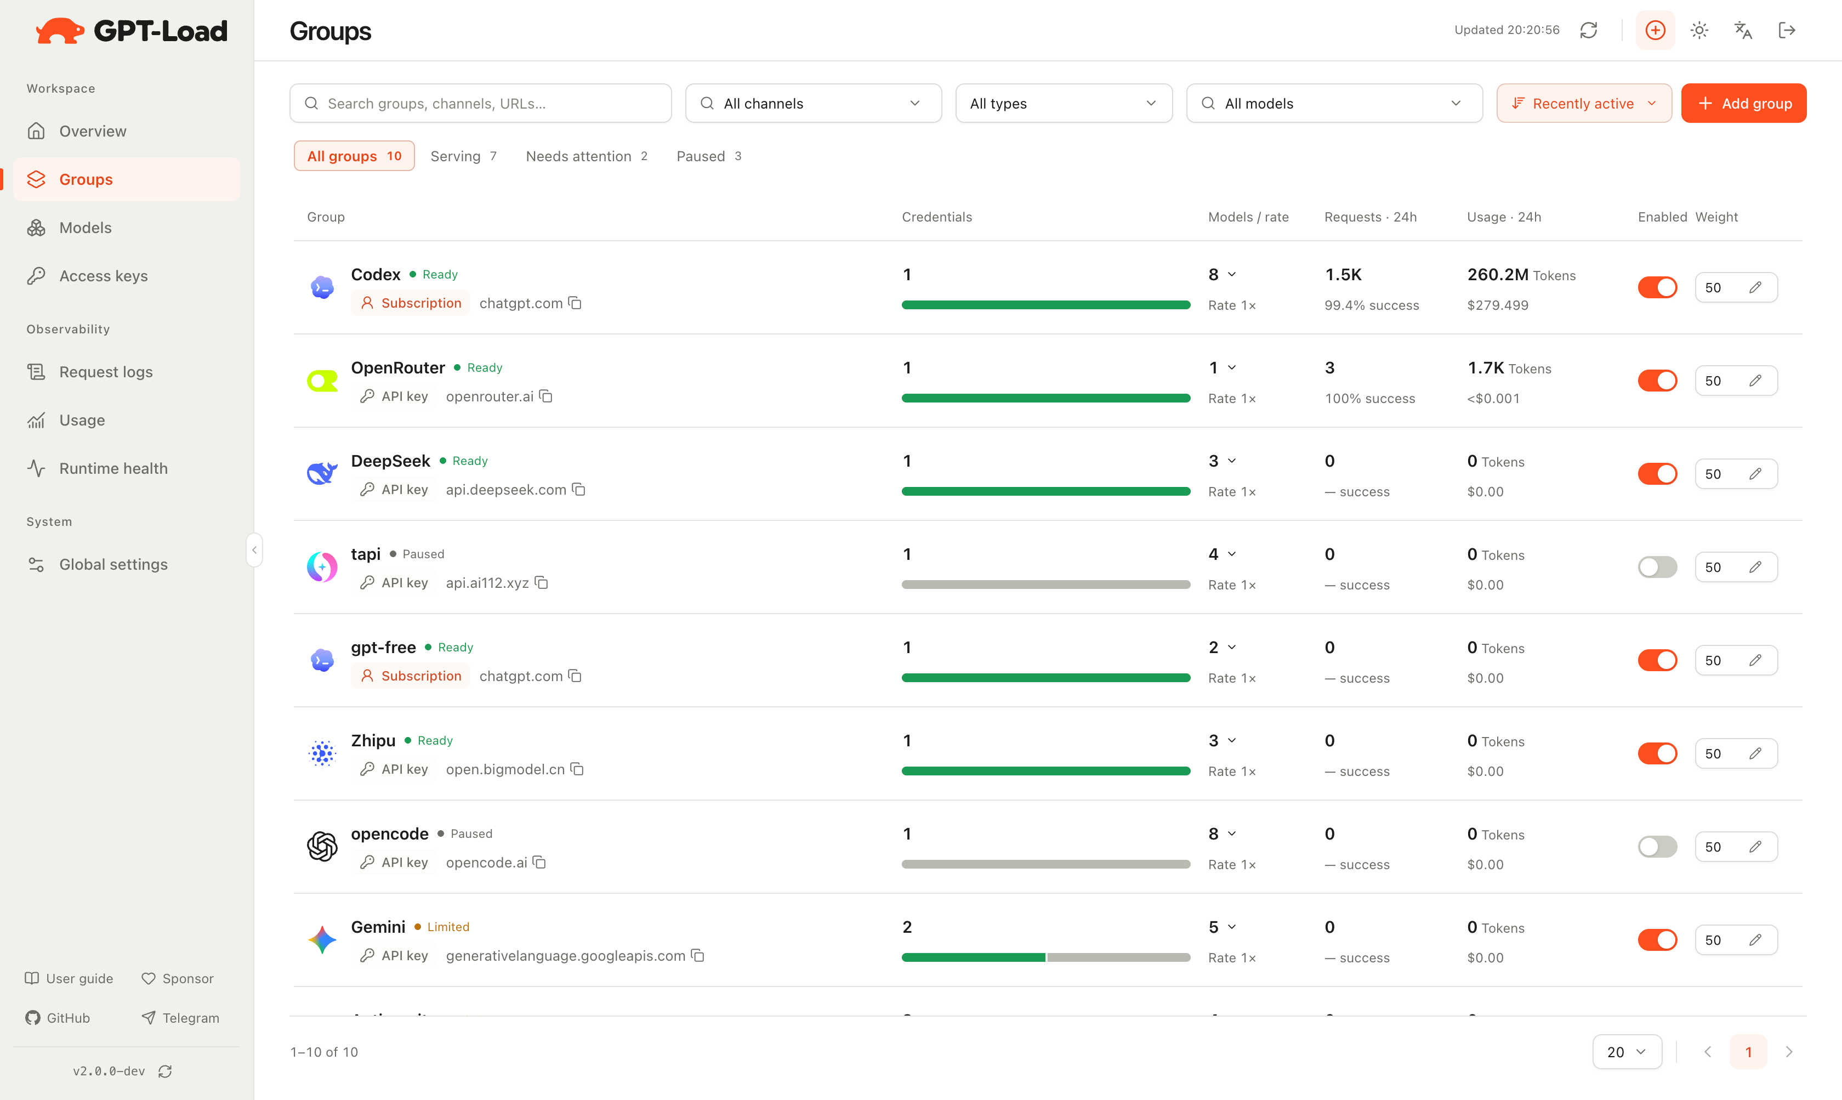Click the Gemini sparkle icon
This screenshot has height=1100, width=1842.
point(322,940)
